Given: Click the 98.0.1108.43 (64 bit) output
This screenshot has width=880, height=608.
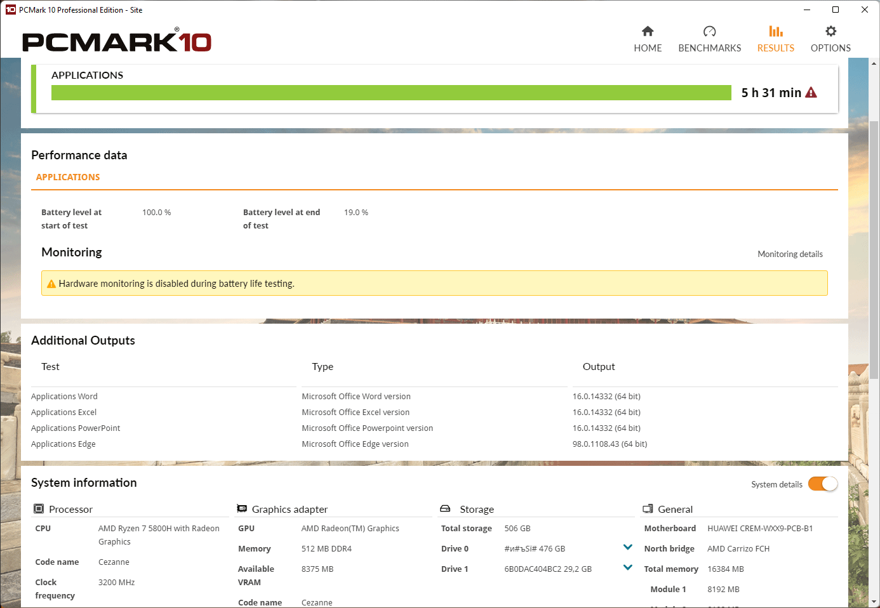Looking at the screenshot, I should (x=610, y=444).
